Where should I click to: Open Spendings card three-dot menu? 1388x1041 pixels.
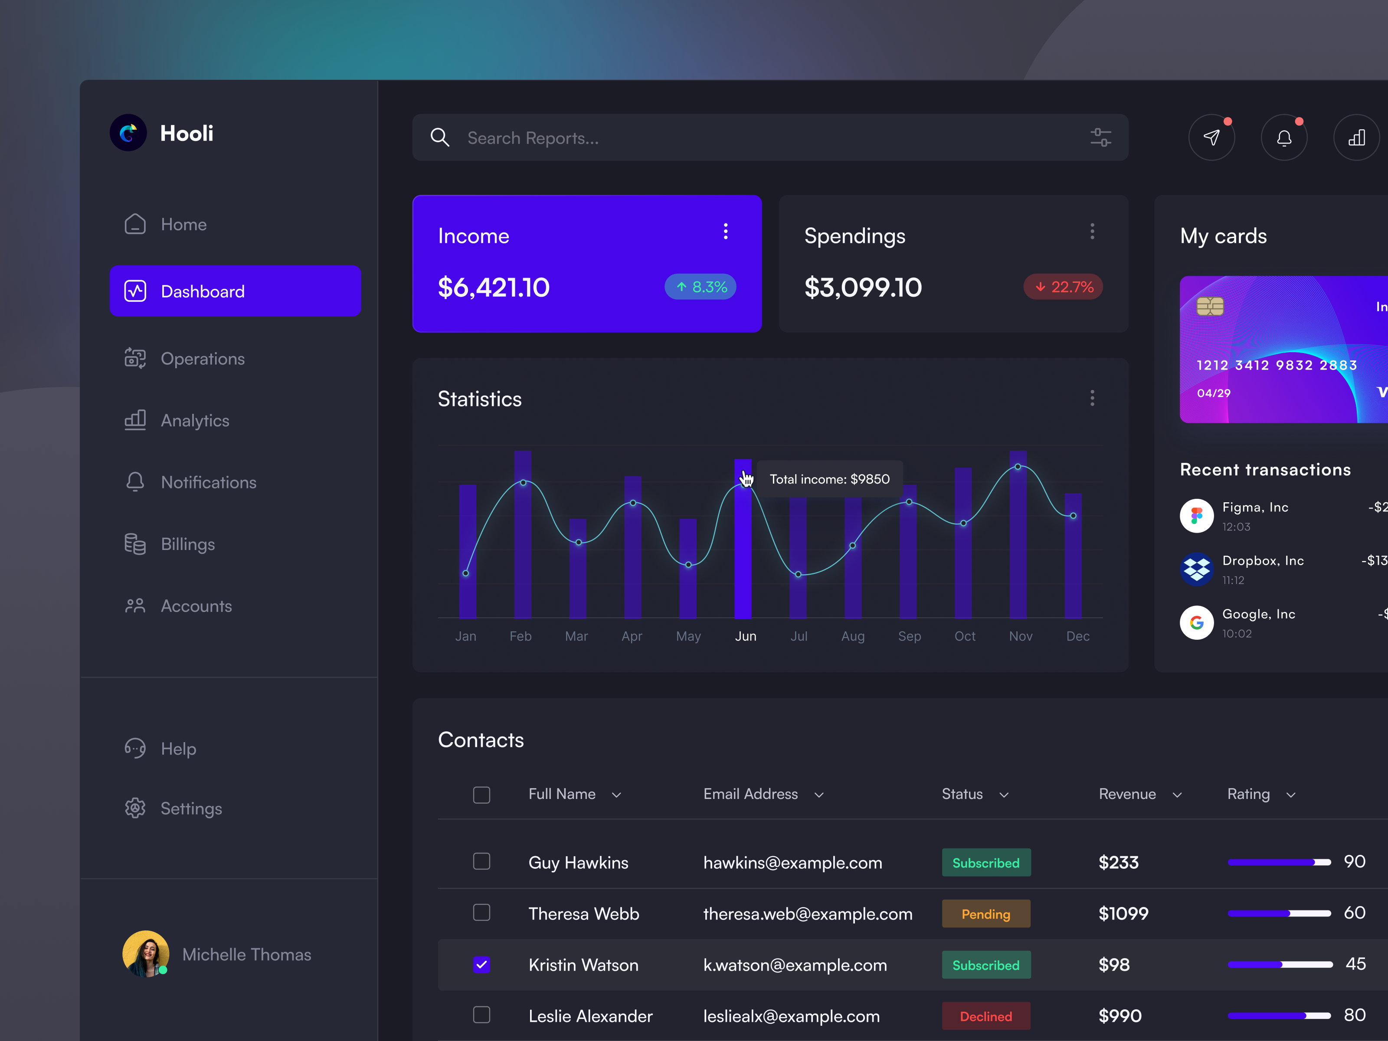1092,231
